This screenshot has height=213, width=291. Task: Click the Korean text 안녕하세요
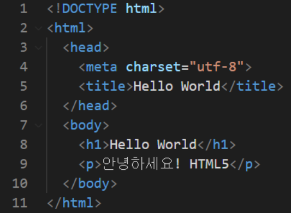[138, 164]
